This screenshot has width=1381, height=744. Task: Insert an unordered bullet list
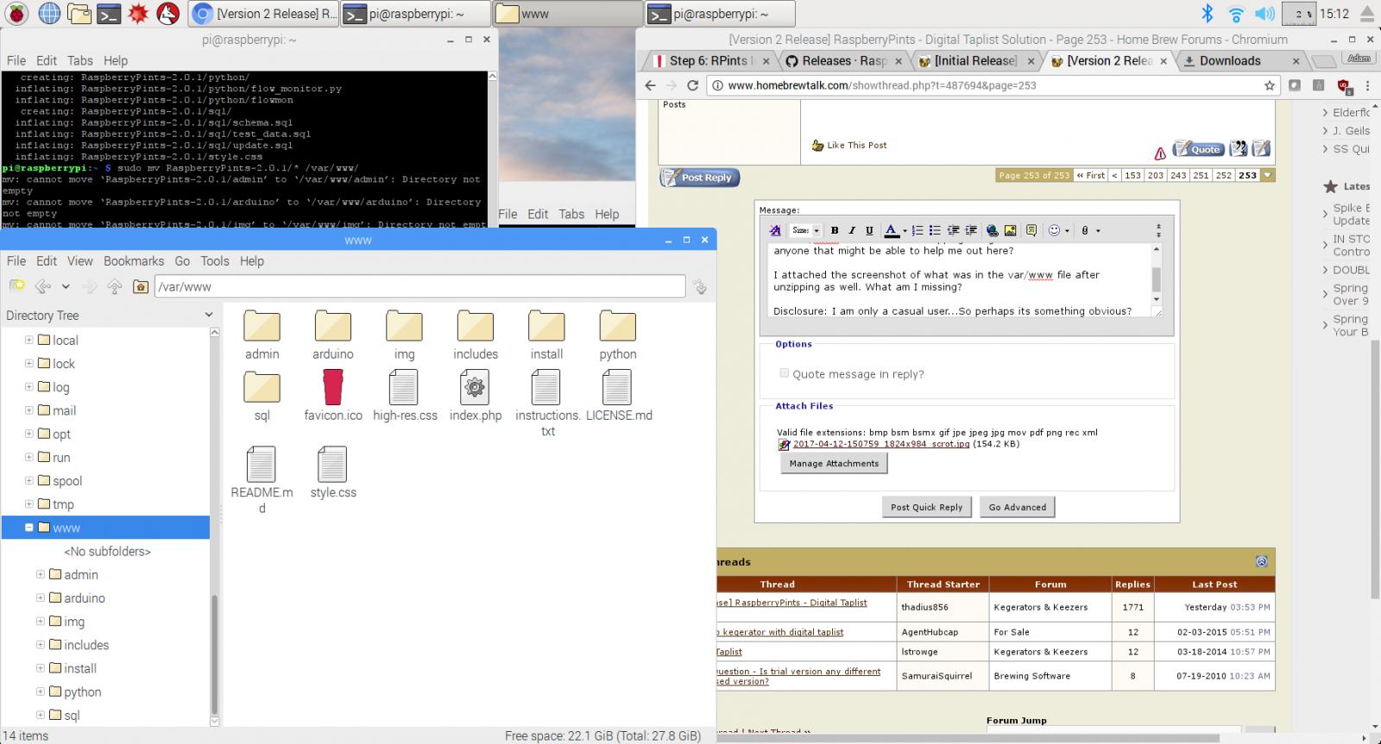point(935,230)
